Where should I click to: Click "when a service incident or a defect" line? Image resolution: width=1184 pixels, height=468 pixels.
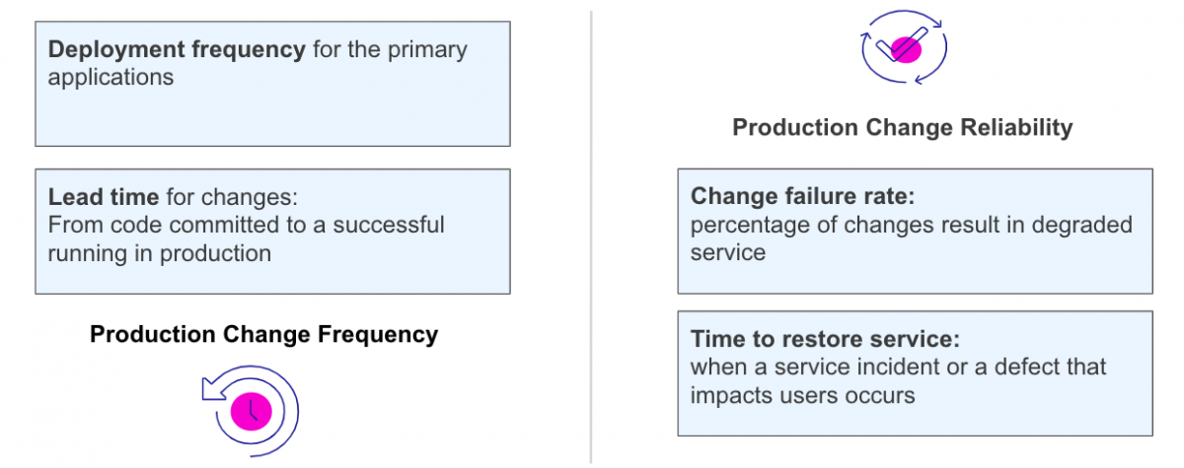click(898, 368)
